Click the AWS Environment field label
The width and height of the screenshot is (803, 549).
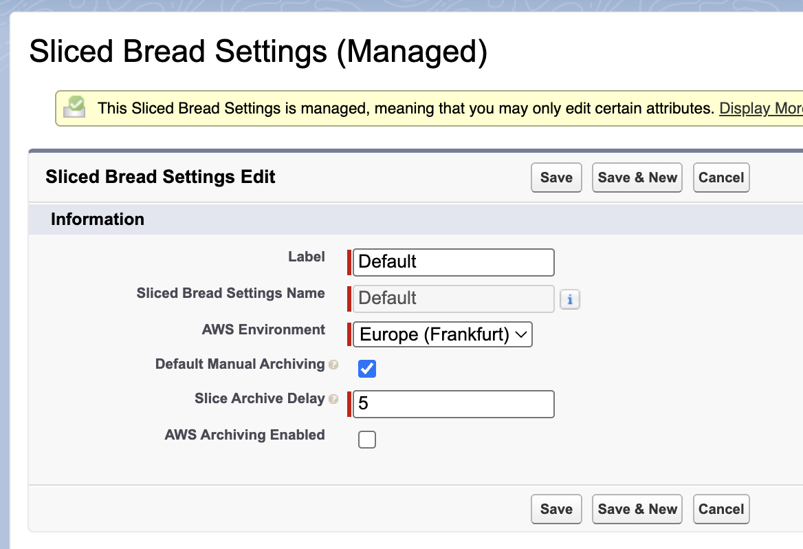[263, 330]
